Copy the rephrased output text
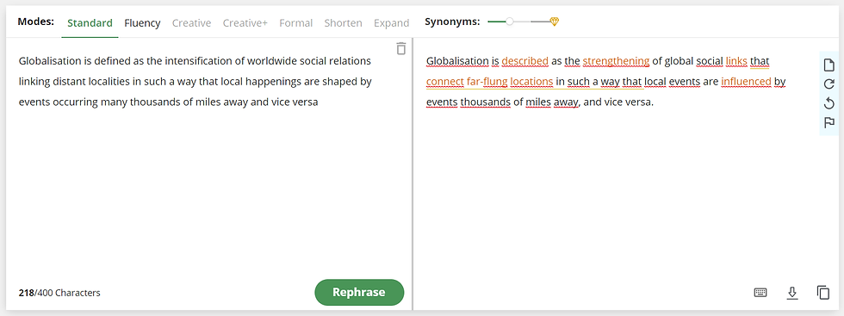844x316 pixels. [823, 292]
